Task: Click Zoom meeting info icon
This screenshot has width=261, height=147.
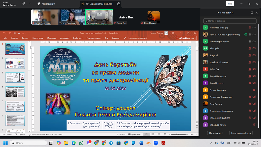Action: pos(24,4)
